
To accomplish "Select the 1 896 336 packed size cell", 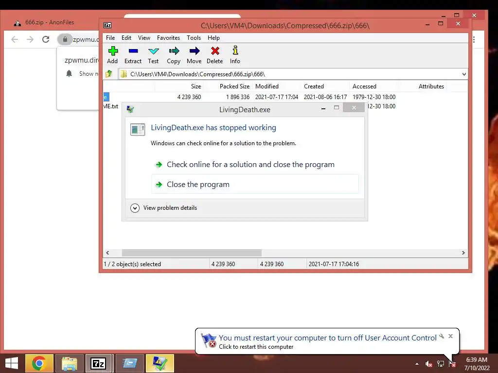I will coord(237,97).
